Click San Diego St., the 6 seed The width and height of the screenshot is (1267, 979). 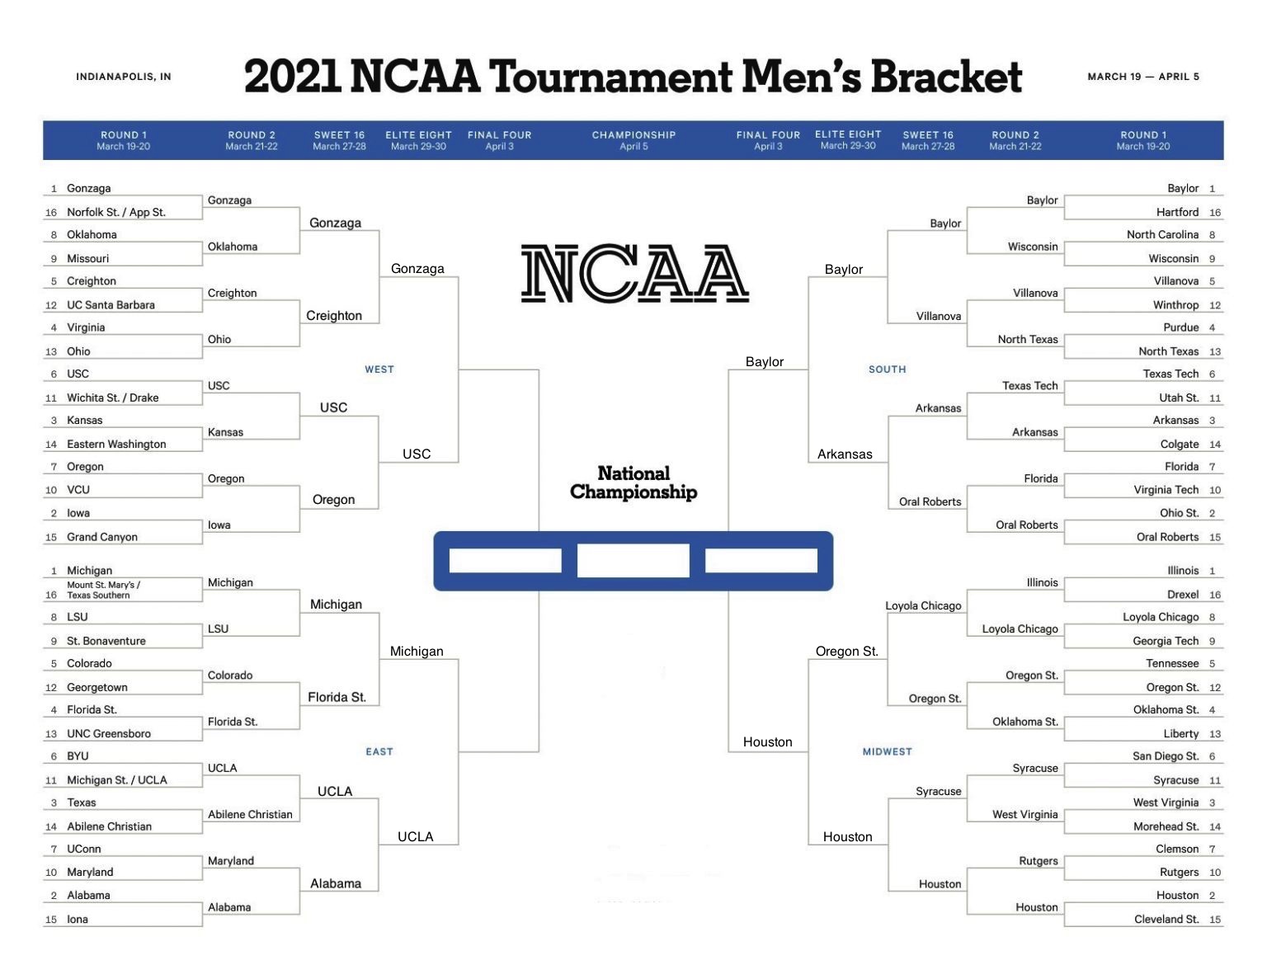[1166, 756]
